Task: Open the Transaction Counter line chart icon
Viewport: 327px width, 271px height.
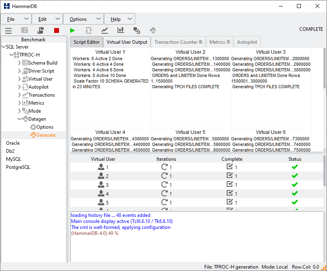Action: (x=105, y=30)
